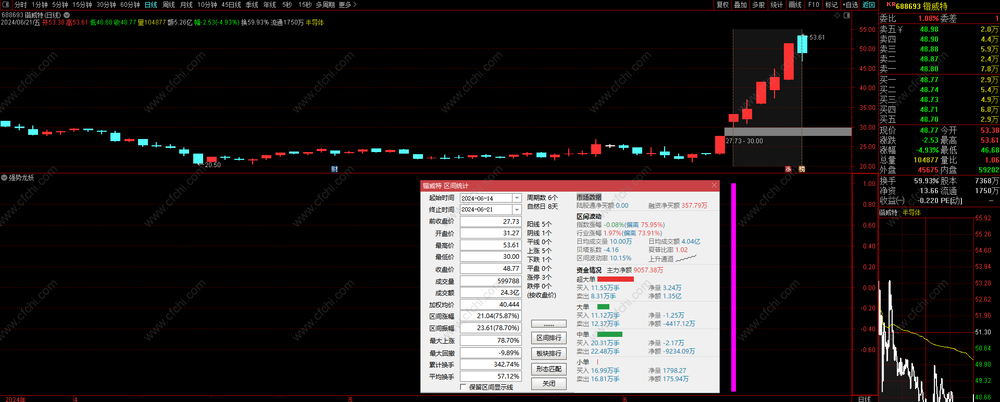The image size is (1000, 402).
Task: Click the 标记 mark button
Action: click(832, 5)
